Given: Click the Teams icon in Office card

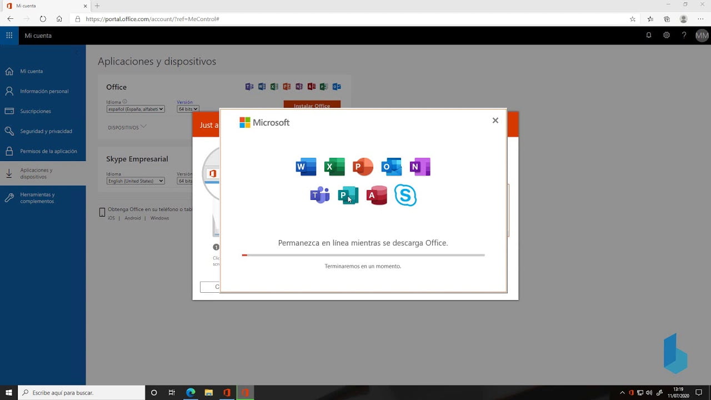Looking at the screenshot, I should (x=249, y=87).
